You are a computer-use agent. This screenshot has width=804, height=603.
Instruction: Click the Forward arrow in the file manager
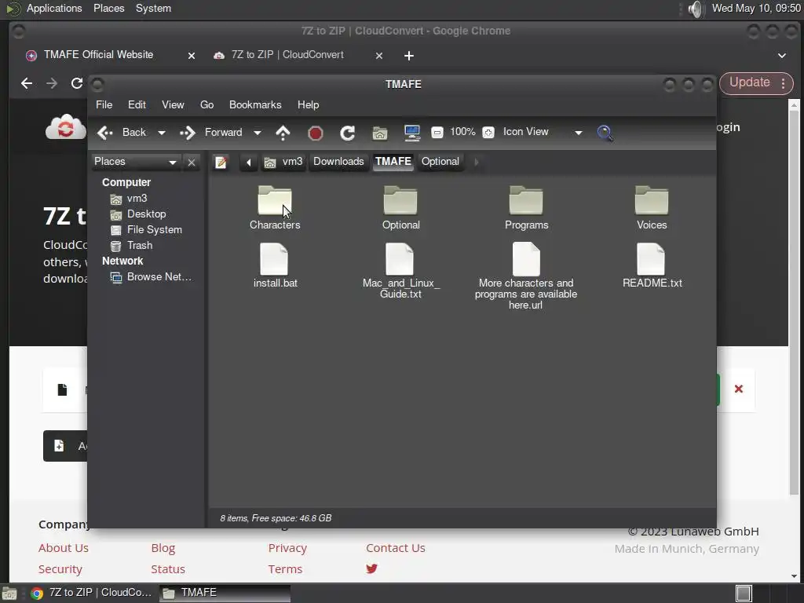click(x=210, y=133)
